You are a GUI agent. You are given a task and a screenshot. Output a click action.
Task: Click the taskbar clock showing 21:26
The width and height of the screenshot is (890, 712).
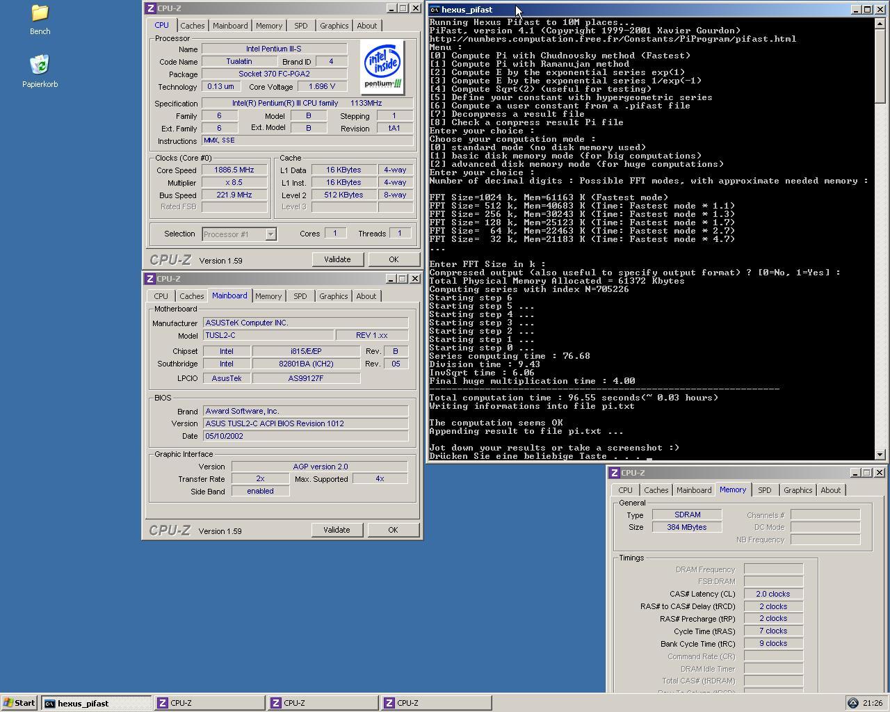point(872,703)
